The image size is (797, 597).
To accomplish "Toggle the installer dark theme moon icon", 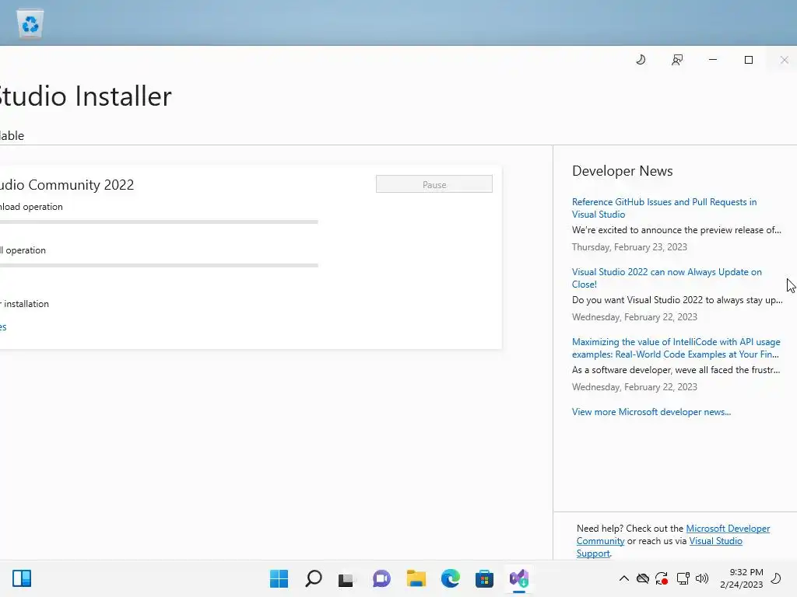I will coord(641,60).
